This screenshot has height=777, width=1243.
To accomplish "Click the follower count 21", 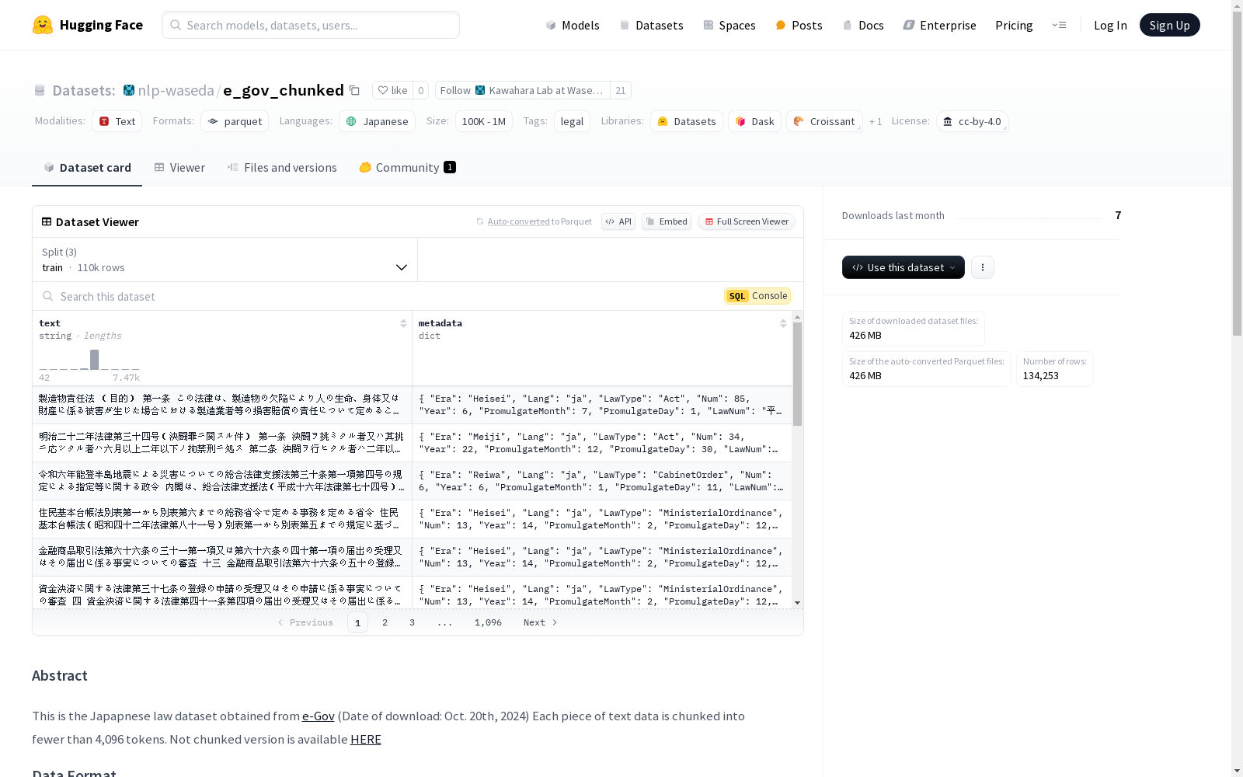I will point(620,90).
